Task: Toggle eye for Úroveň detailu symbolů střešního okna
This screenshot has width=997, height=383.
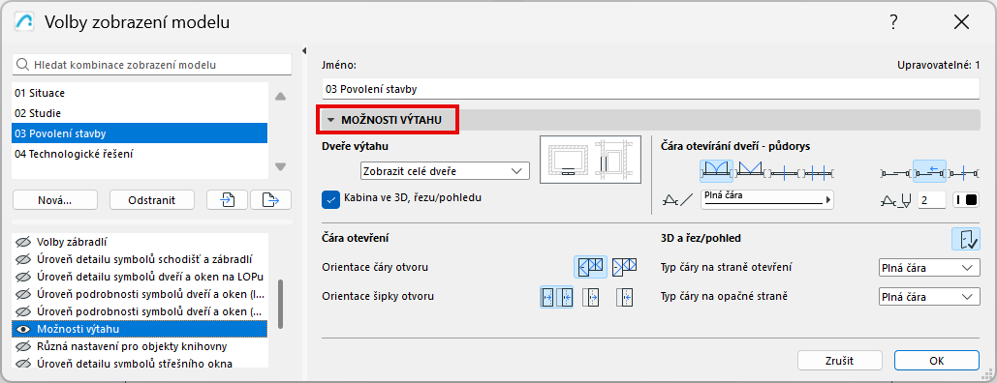Action: [x=23, y=364]
